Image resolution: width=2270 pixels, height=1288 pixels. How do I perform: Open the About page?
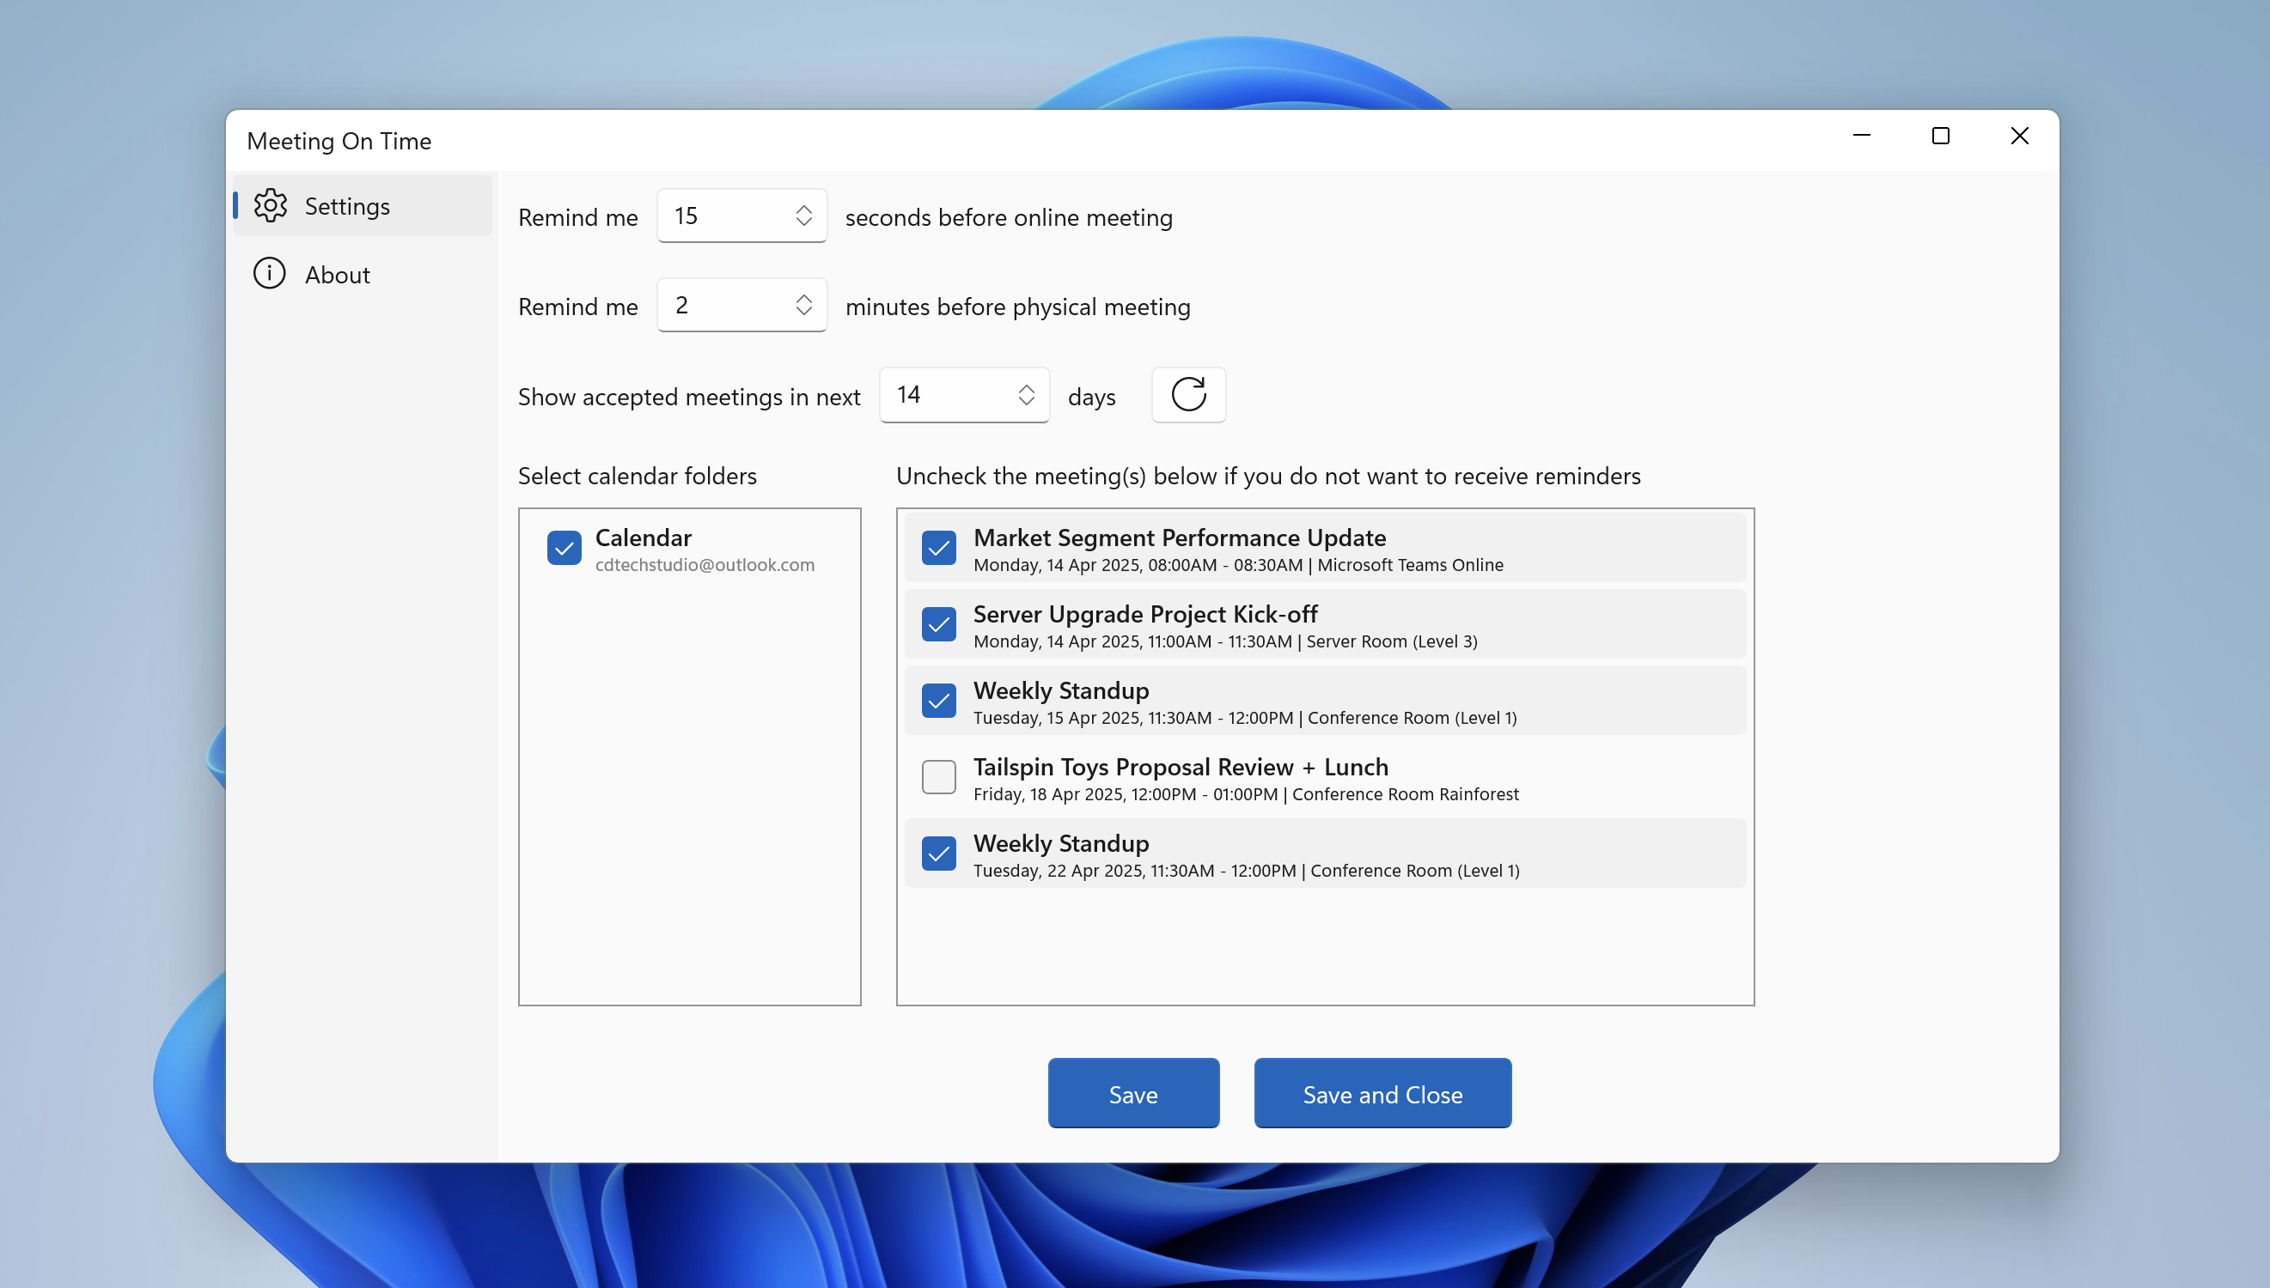click(337, 274)
